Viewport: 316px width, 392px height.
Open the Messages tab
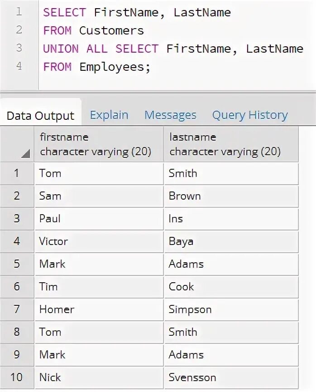[x=170, y=115]
